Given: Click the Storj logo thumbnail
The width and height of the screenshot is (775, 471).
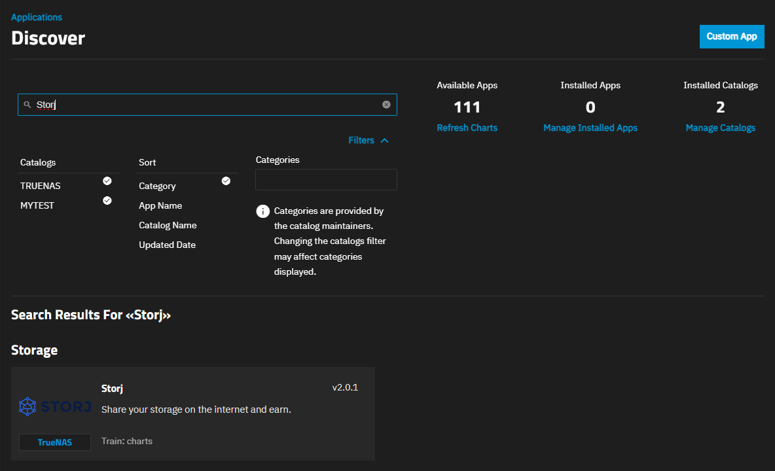Looking at the screenshot, I should (x=55, y=407).
